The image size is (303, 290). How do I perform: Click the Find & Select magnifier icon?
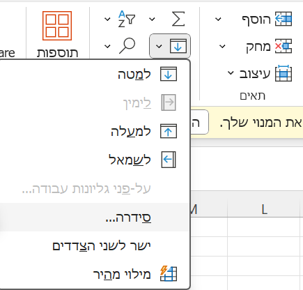(127, 46)
